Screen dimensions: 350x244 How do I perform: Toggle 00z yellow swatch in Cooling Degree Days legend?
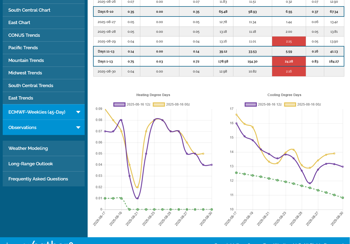(290, 104)
